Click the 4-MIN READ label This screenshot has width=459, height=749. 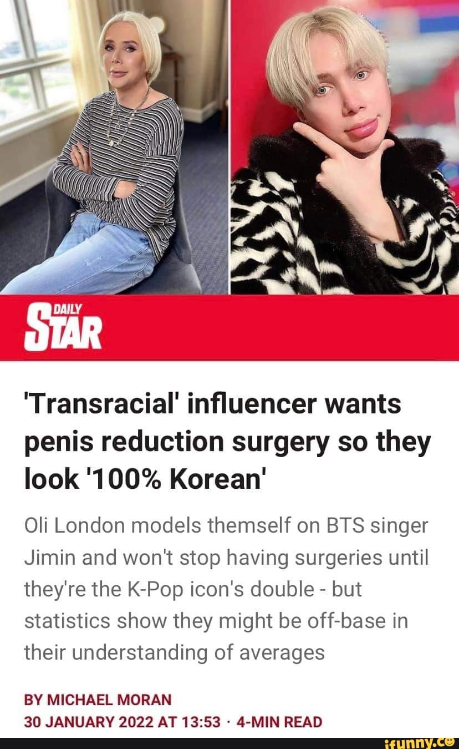[x=279, y=721]
